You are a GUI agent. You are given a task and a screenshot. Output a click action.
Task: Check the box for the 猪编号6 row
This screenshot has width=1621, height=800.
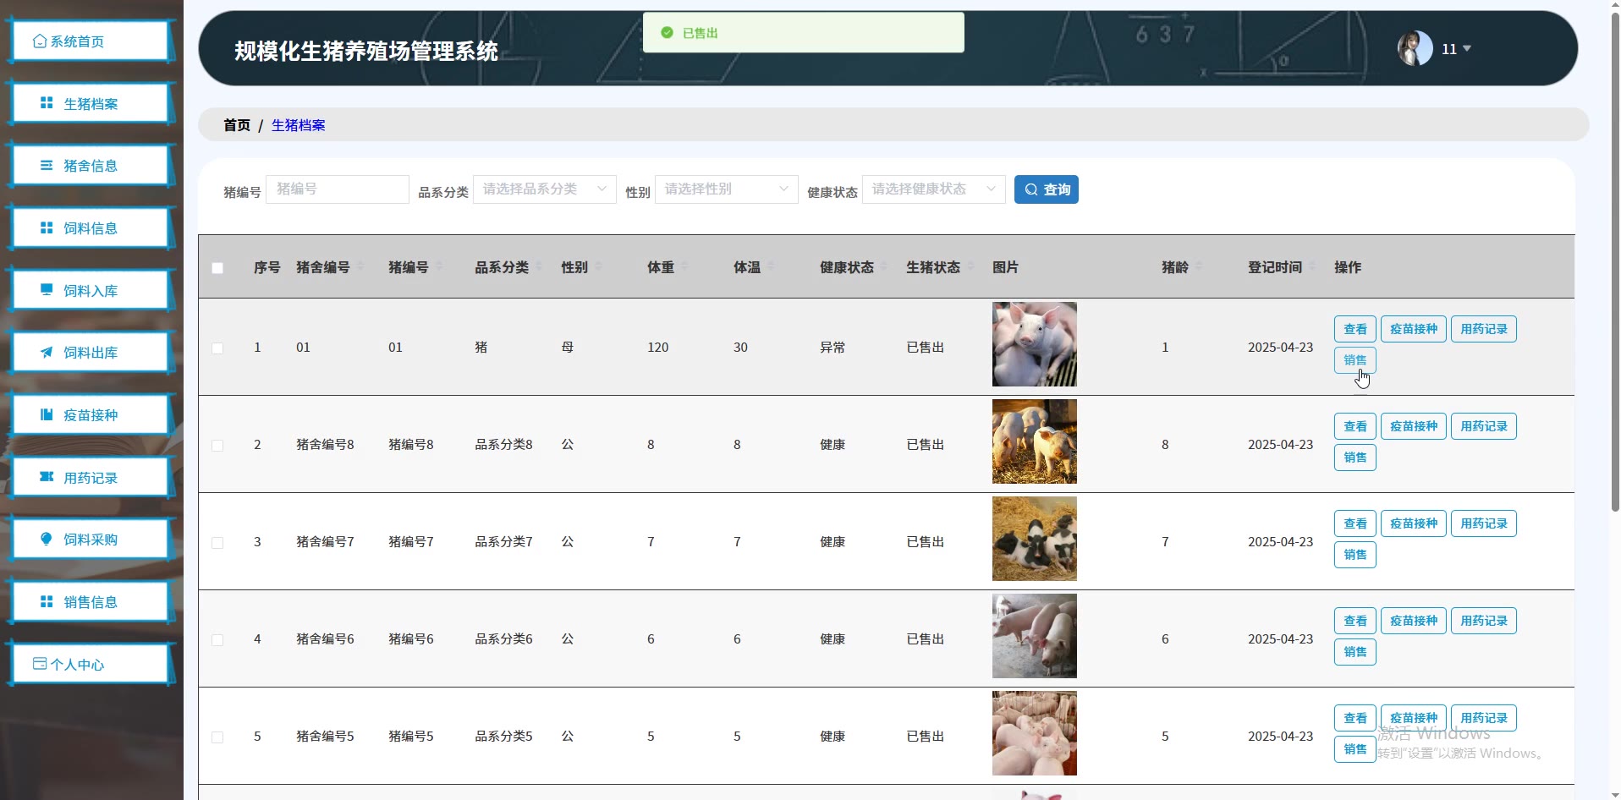pyautogui.click(x=217, y=640)
